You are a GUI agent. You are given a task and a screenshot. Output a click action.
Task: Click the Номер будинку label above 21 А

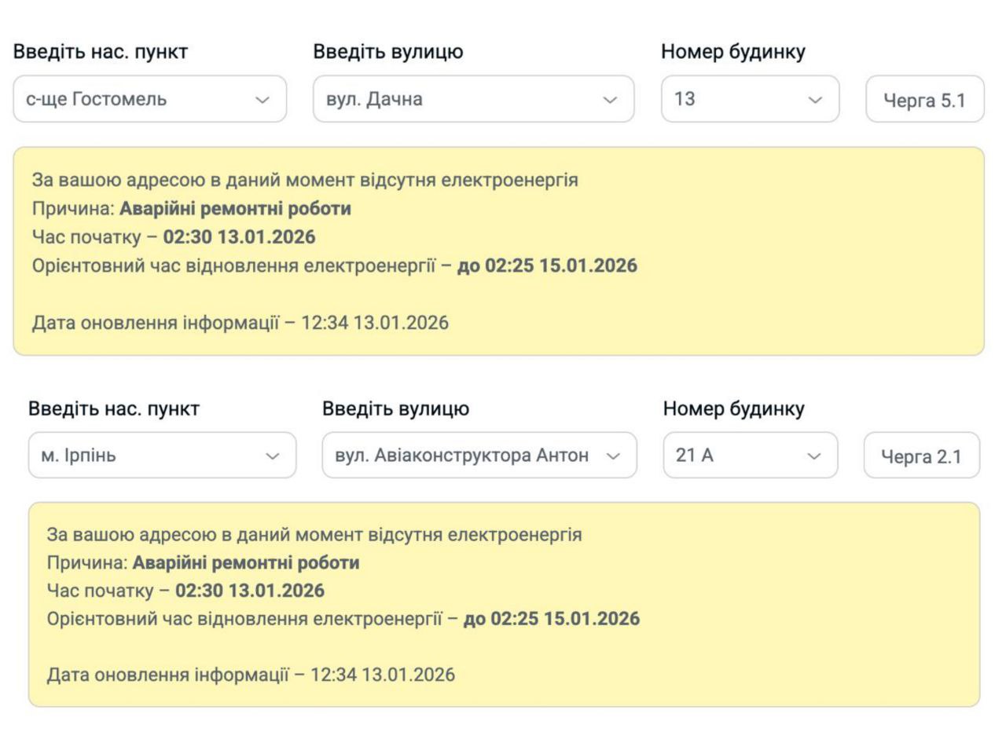(x=733, y=408)
